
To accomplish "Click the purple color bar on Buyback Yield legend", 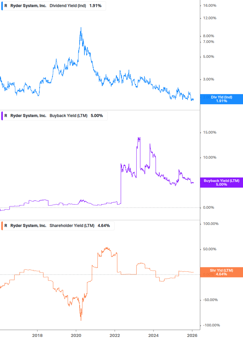I will click(2, 116).
